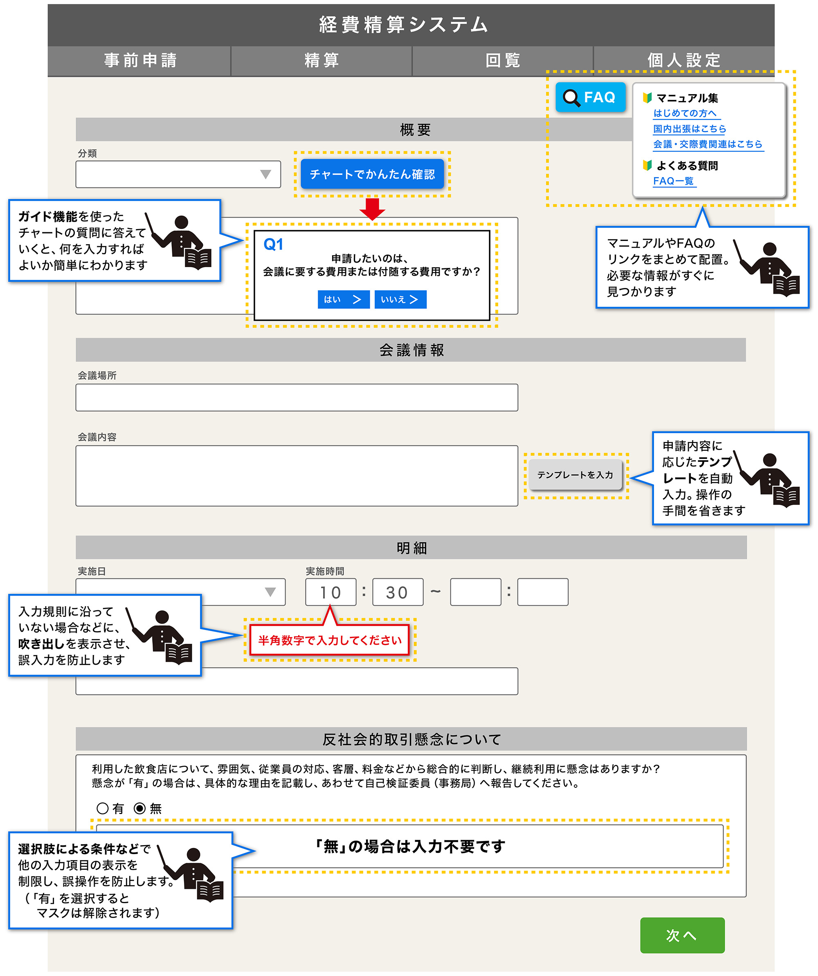Click the green 次へ button
The width and height of the screenshot is (818, 976).
pos(682,935)
